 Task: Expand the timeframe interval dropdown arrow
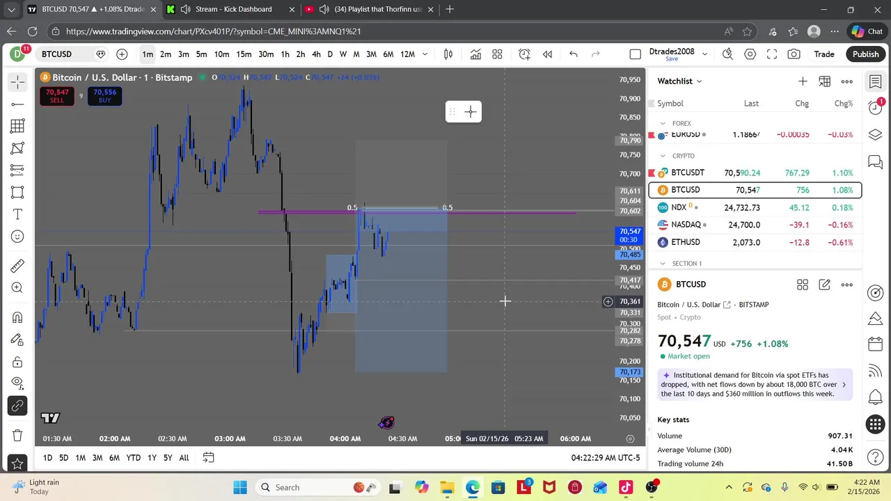tap(425, 54)
